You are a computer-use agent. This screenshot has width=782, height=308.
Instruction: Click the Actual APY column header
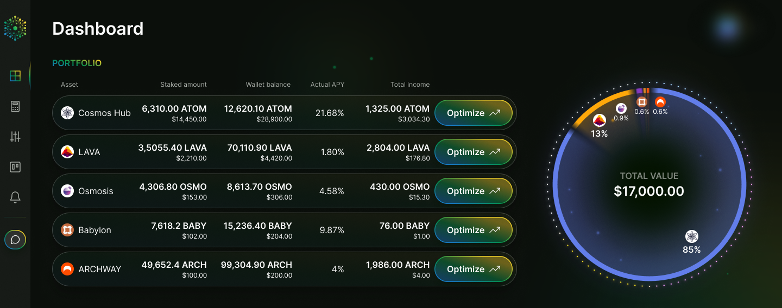coord(327,85)
